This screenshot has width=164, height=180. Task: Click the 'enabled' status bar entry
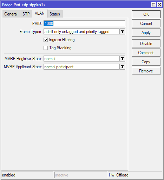[27, 175]
